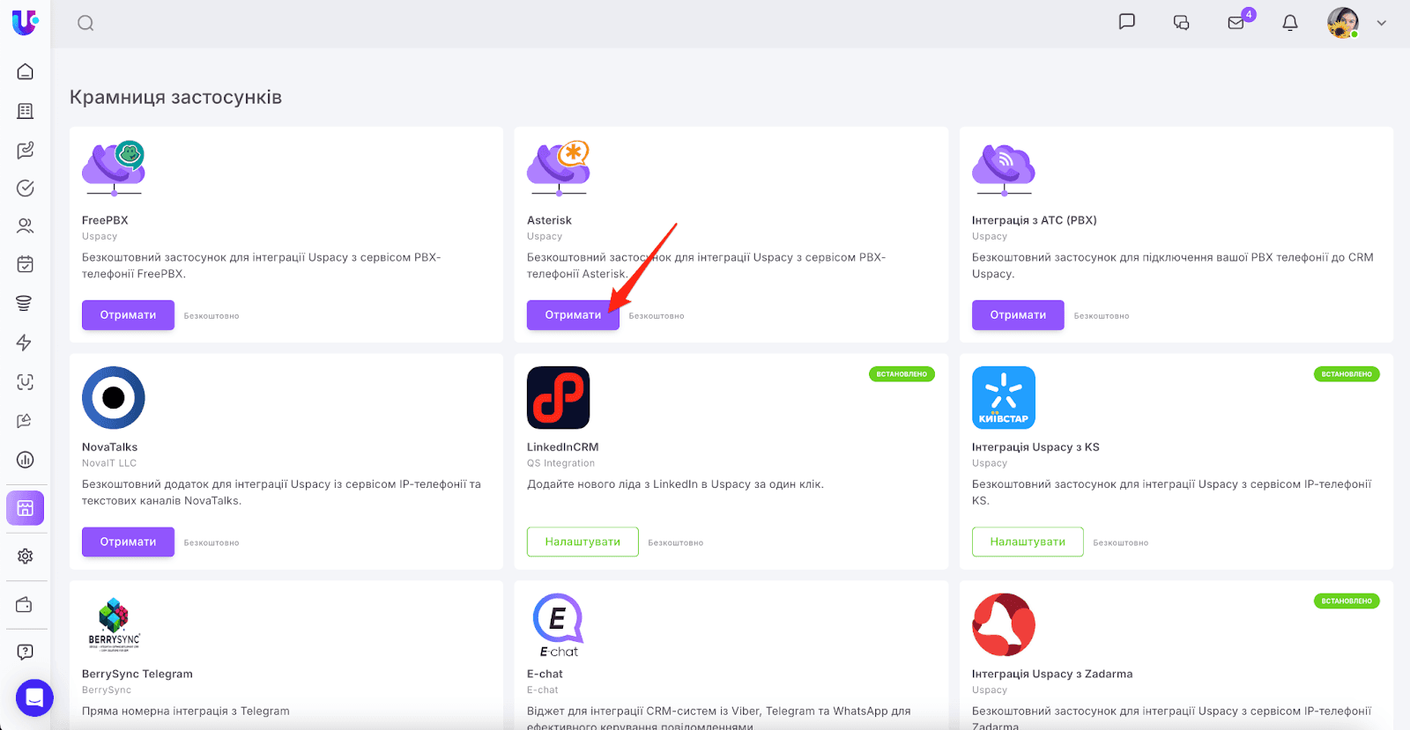Click Налаштувати for Інтеграція Uspacy з KS
The image size is (1410, 730).
[x=1028, y=542]
